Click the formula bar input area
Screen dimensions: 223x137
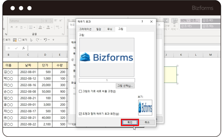[48, 48]
